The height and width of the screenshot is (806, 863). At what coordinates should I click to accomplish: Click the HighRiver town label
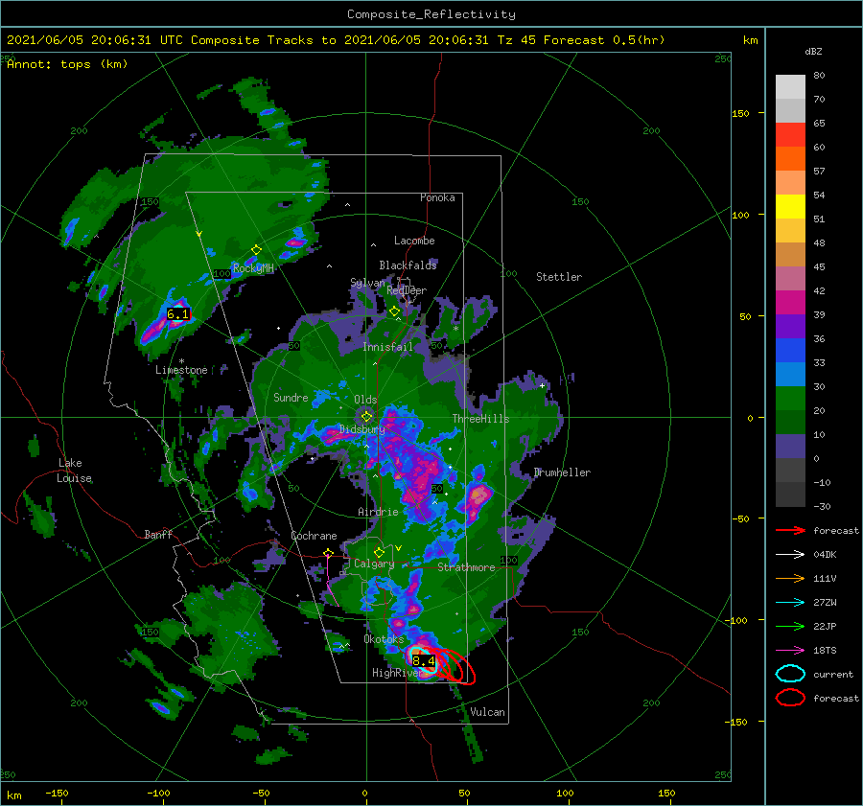pos(398,673)
